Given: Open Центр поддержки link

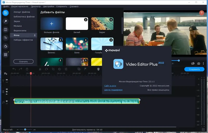Looking at the screenshot, I should (x=113, y=90).
